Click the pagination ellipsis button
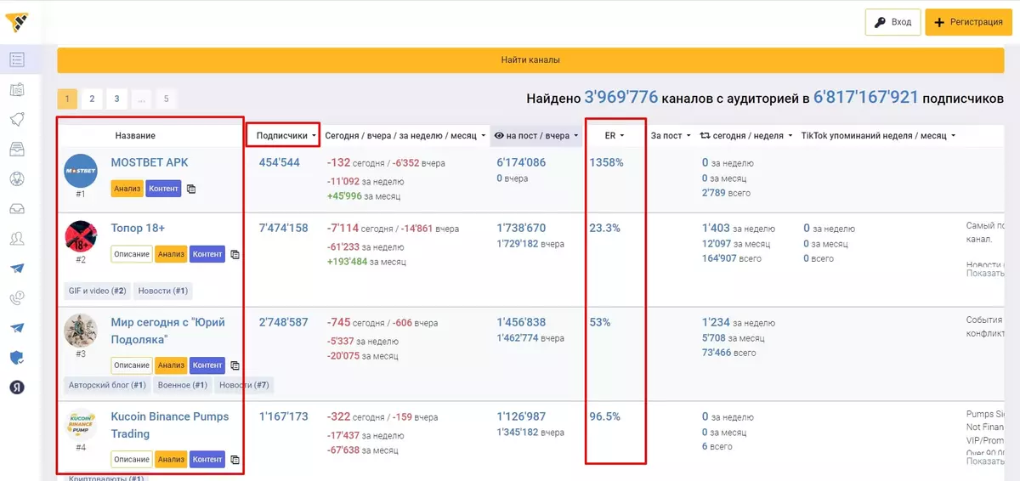The height and width of the screenshot is (481, 1020). (141, 99)
